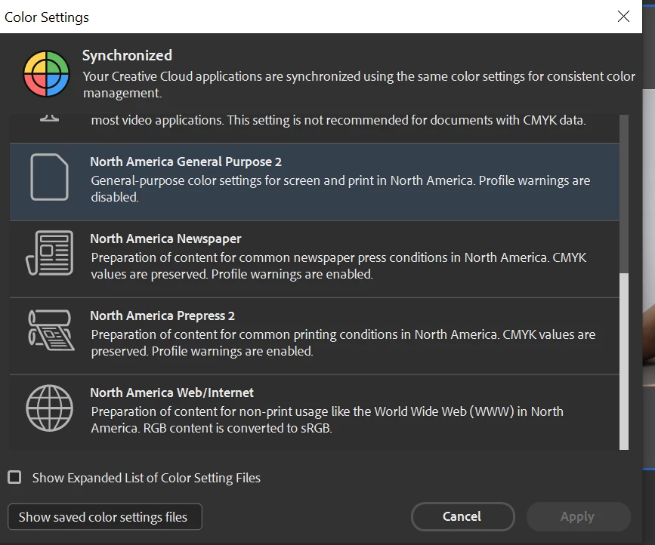Select North America Newspaper title
655x545 pixels.
(166, 239)
